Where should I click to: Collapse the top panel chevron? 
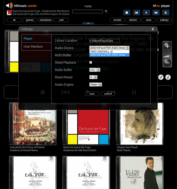point(88,23)
